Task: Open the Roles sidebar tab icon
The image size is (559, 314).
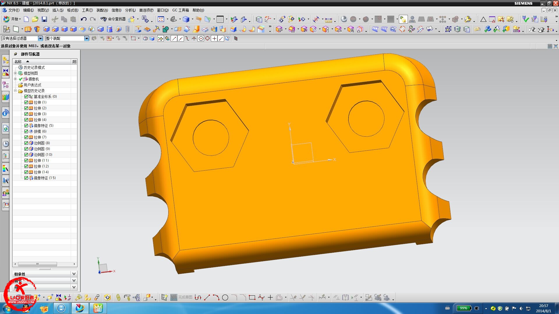Action: (6, 192)
